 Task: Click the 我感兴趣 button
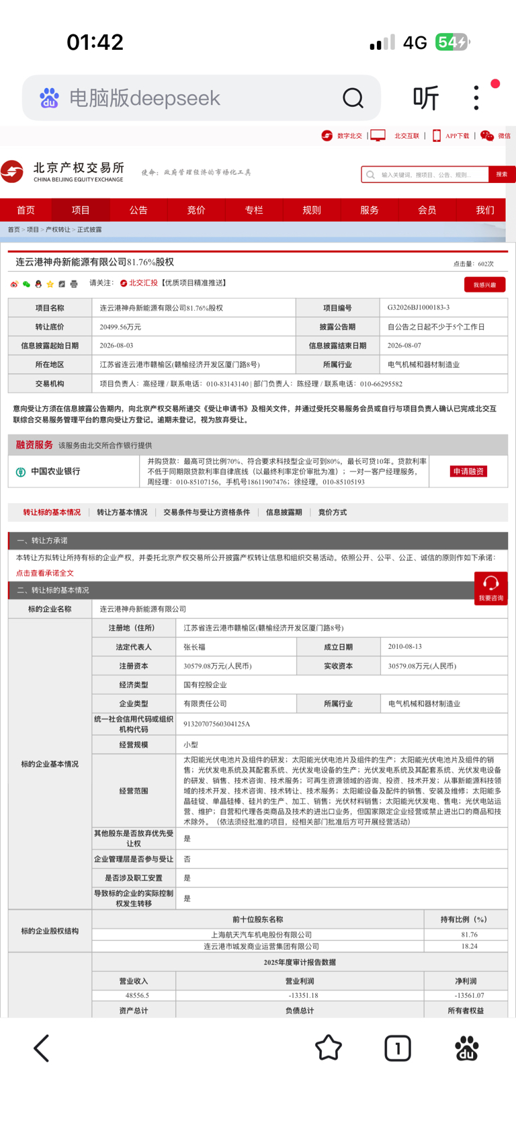[484, 284]
